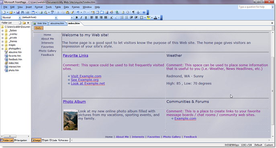Expand the images folder
This screenshot has height=148, width=276.
click(x=2, y=45)
